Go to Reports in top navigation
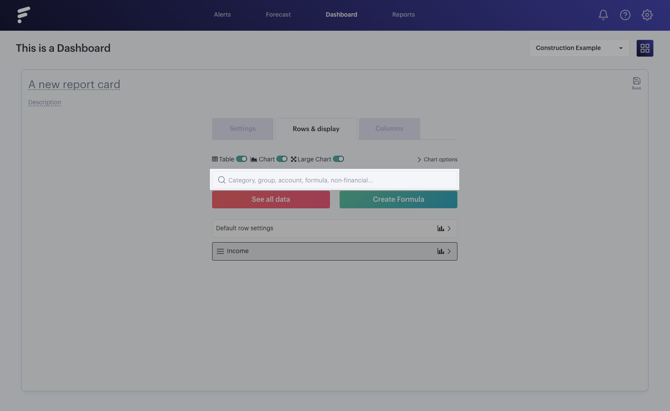The image size is (670, 411). click(x=404, y=14)
